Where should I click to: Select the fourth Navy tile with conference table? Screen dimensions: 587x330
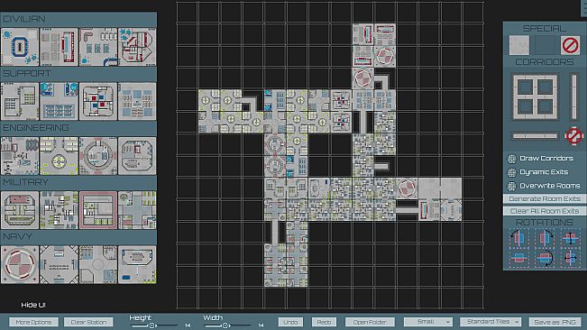pyautogui.click(x=137, y=264)
